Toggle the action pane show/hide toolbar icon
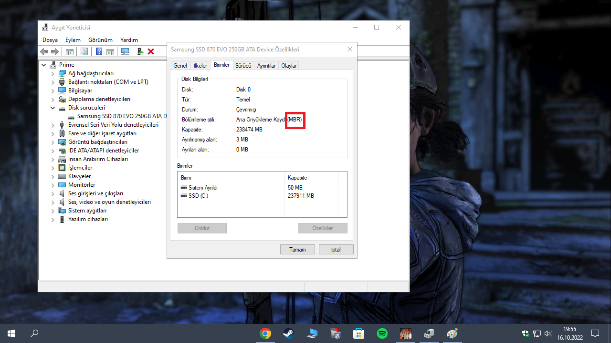611x343 pixels. coord(110,51)
